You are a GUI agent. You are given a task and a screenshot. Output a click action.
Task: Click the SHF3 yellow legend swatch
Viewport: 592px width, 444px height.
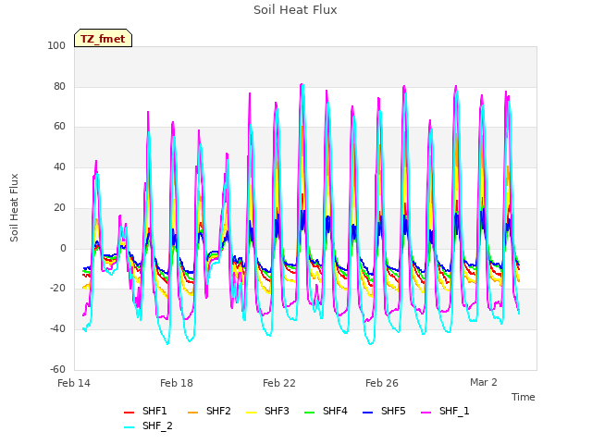pos(251,413)
